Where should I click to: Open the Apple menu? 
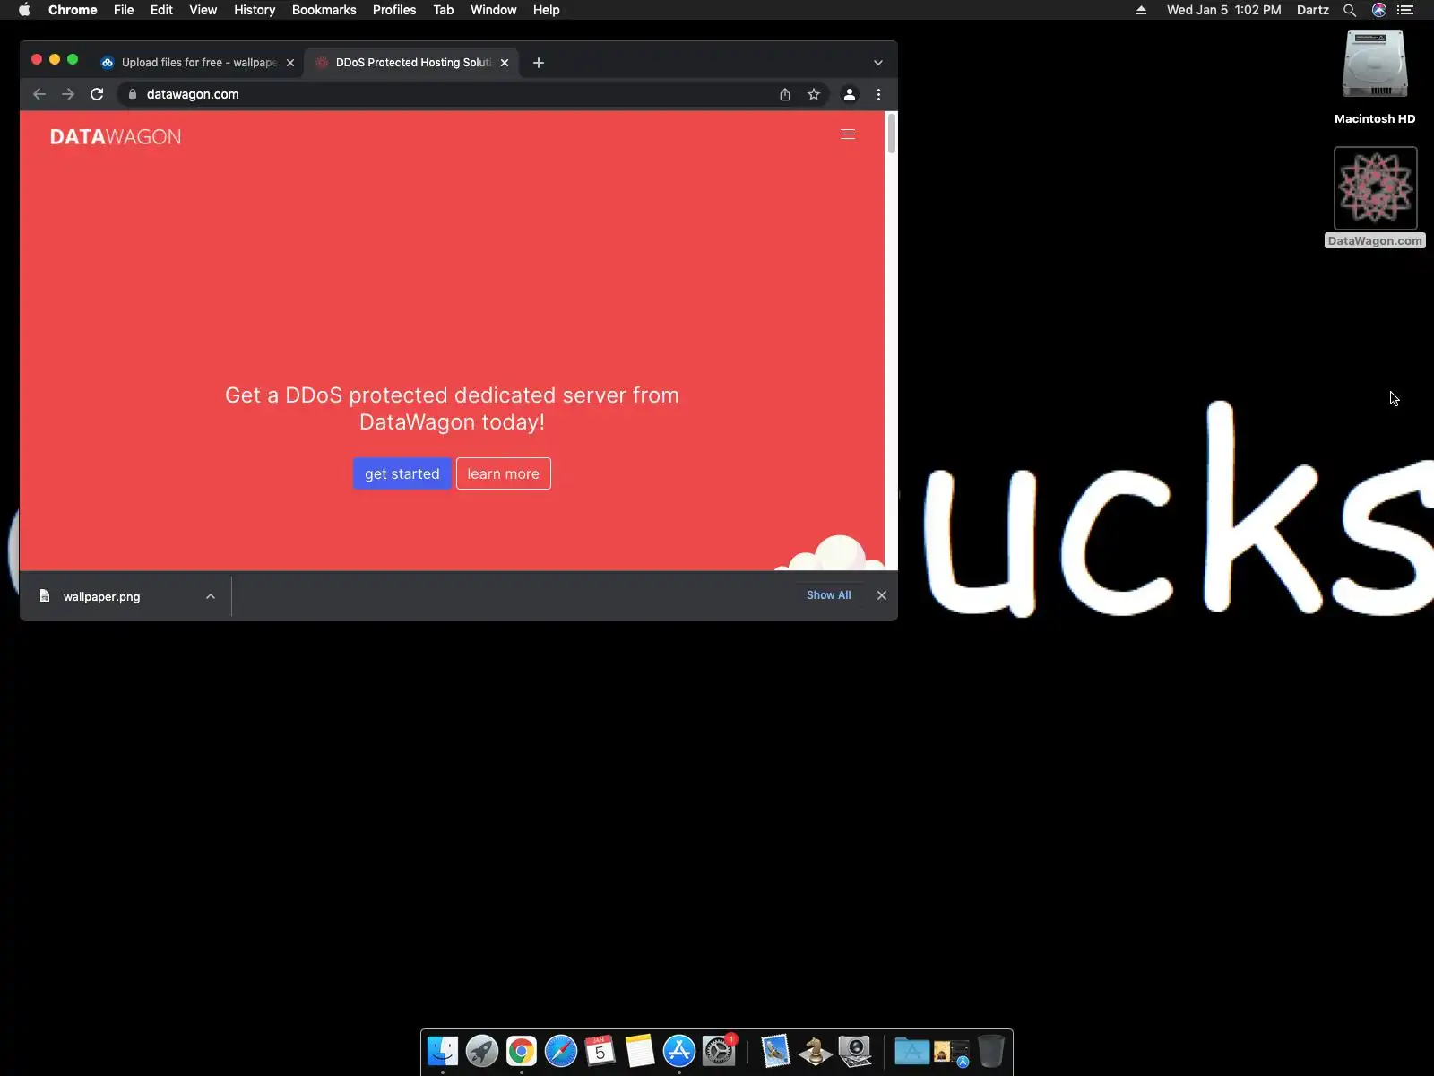click(24, 10)
